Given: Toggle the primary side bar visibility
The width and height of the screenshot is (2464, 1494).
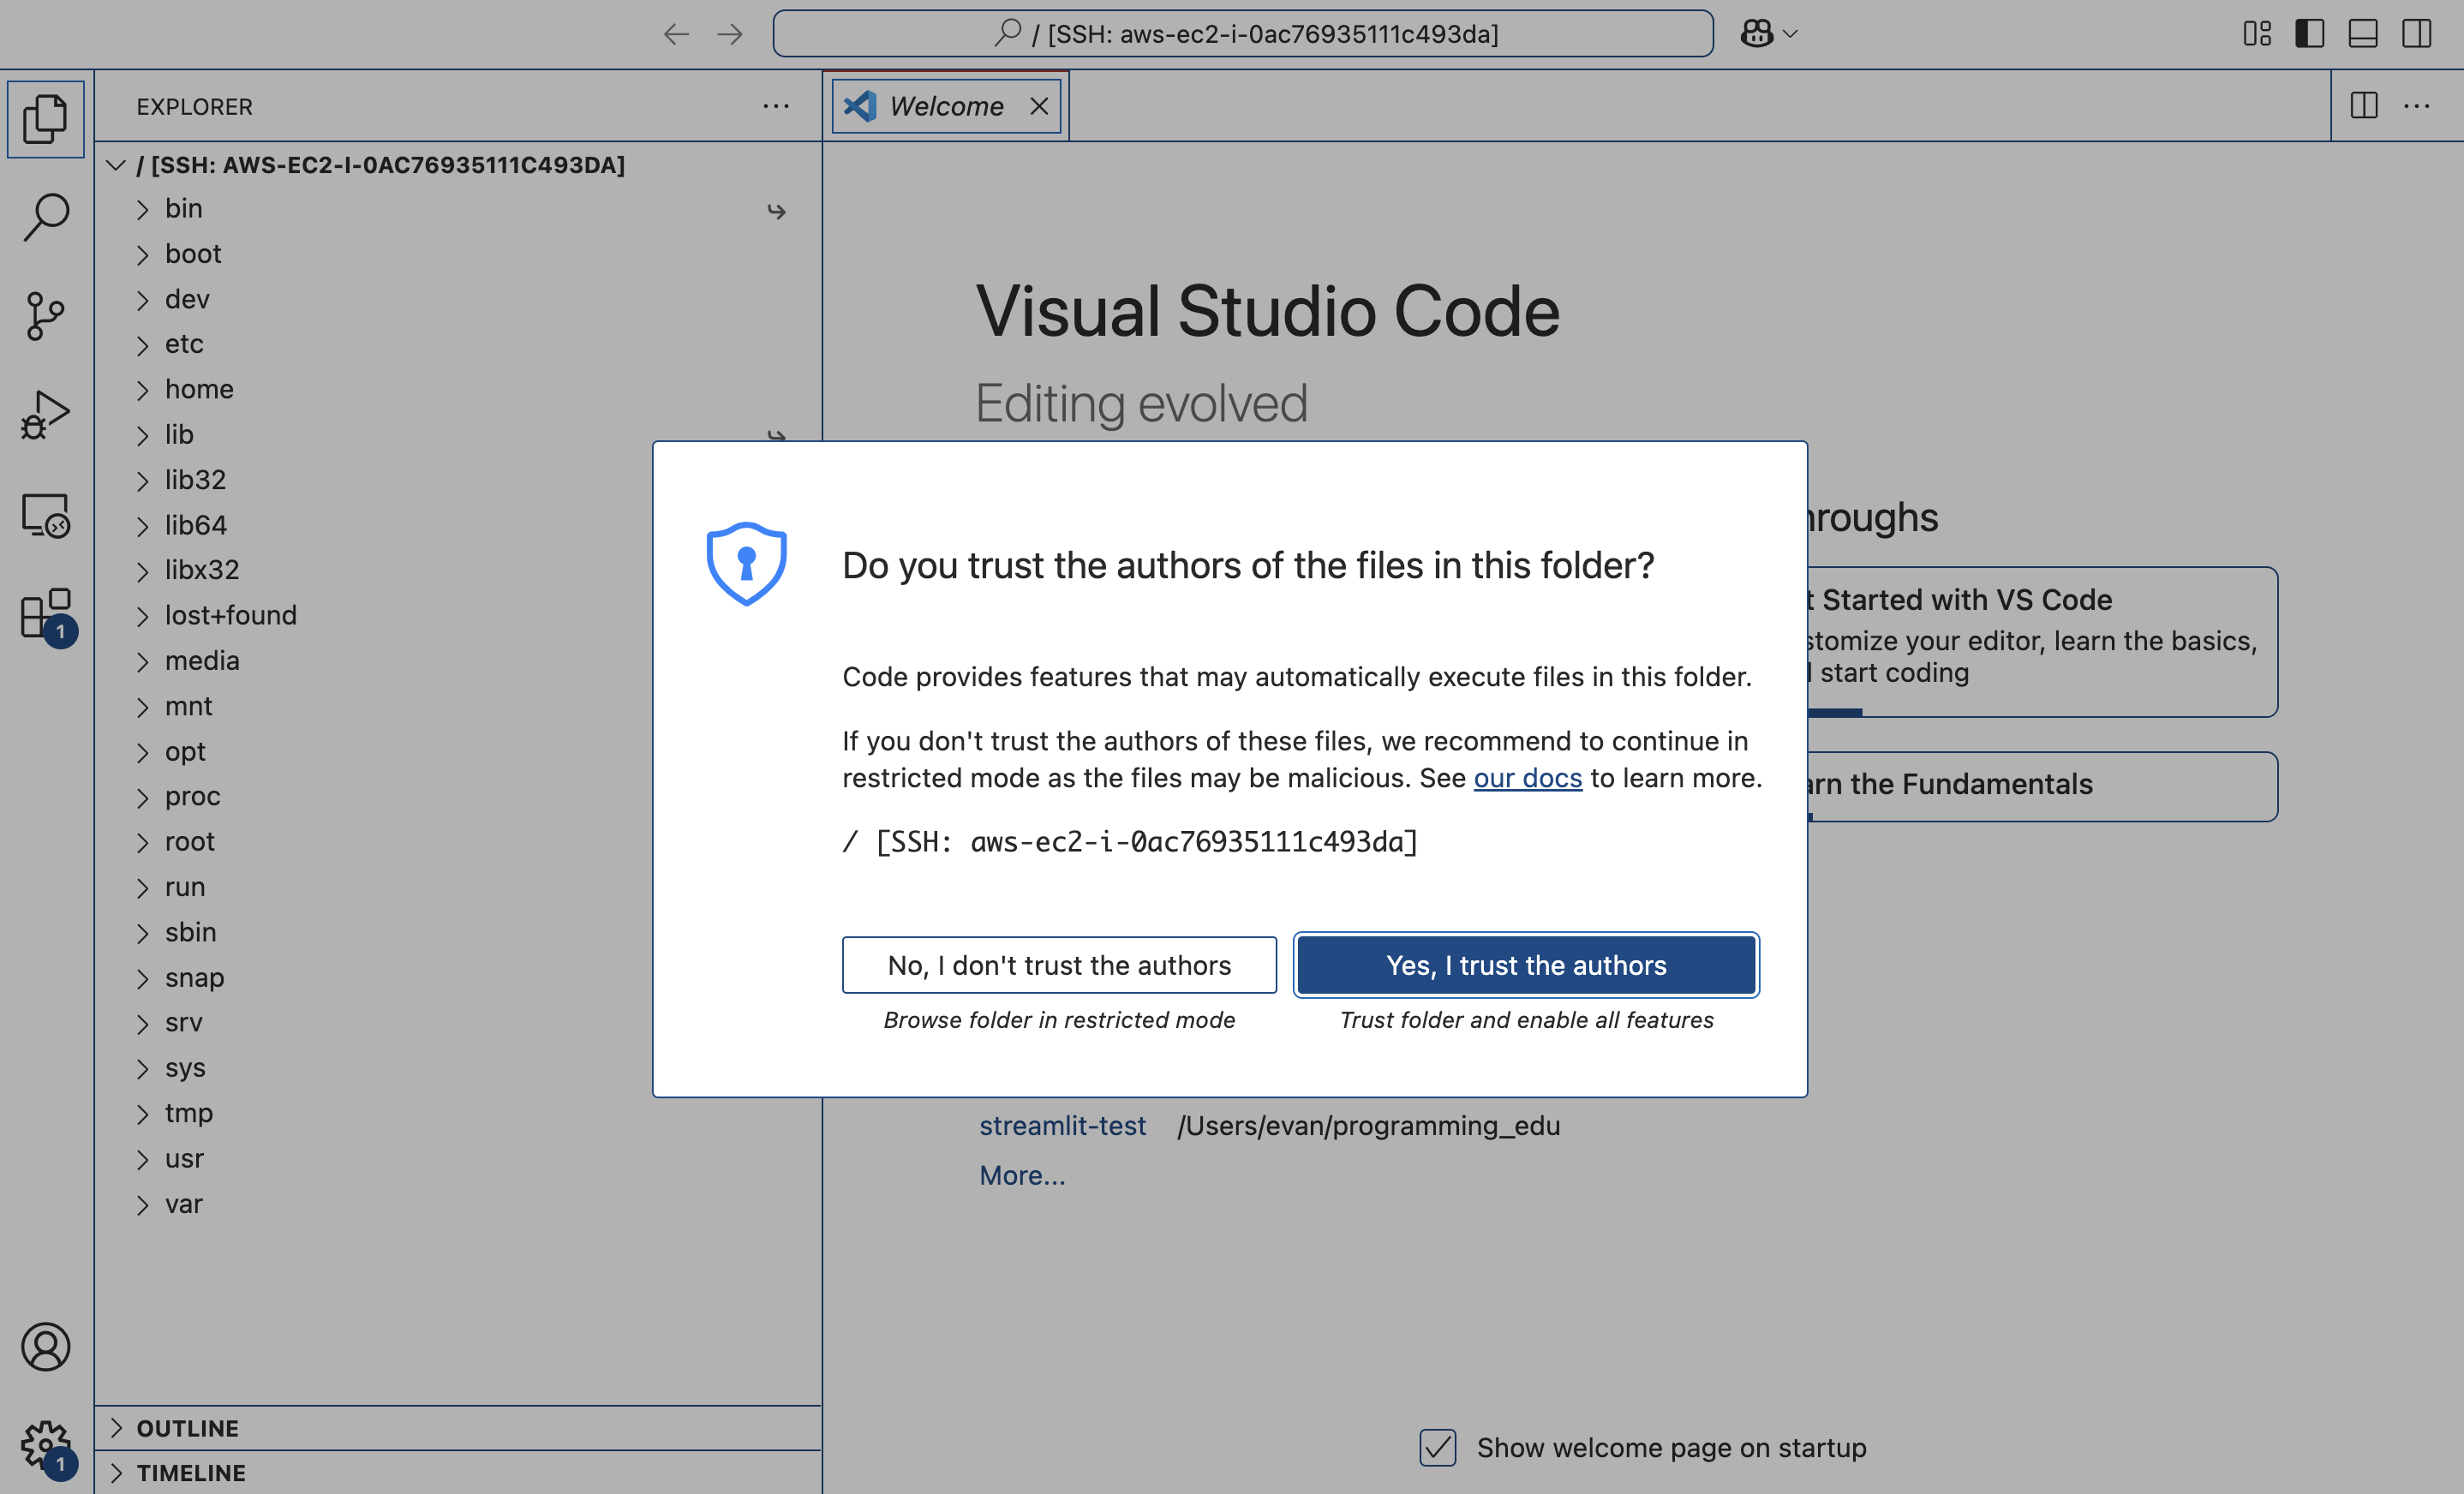Looking at the screenshot, I should point(2310,33).
